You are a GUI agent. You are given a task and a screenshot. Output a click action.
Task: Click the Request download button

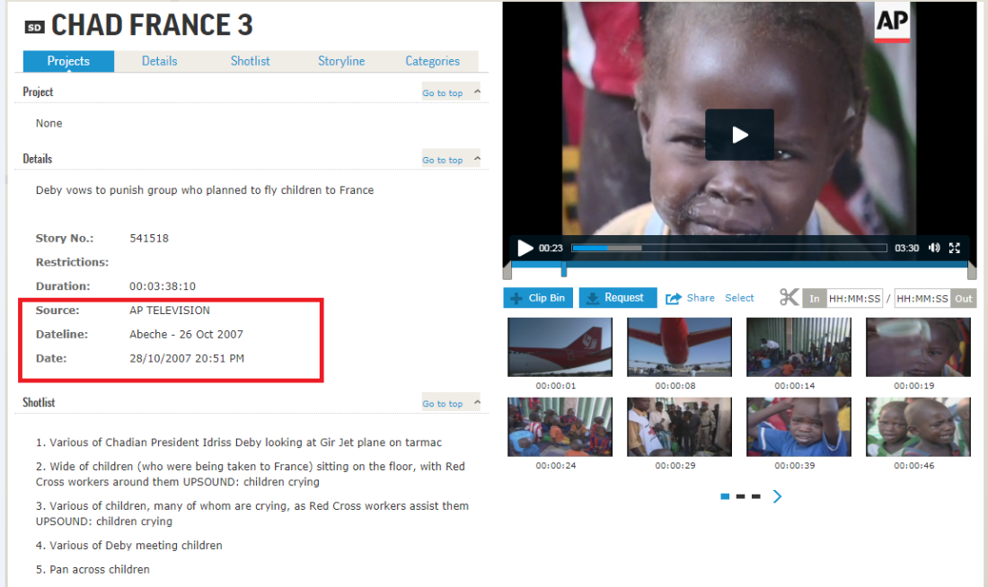coord(618,298)
